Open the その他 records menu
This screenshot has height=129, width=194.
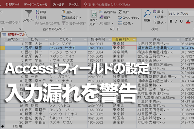click(x=125, y=23)
